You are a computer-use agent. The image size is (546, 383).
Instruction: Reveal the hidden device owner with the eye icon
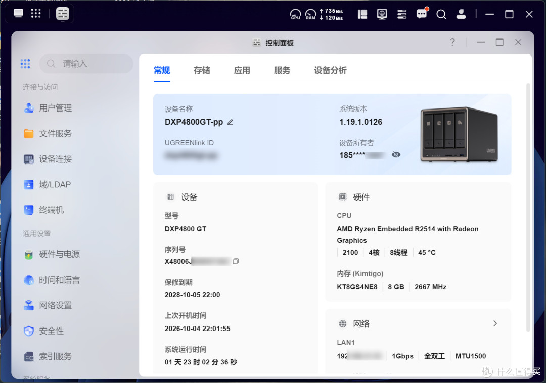(x=396, y=154)
